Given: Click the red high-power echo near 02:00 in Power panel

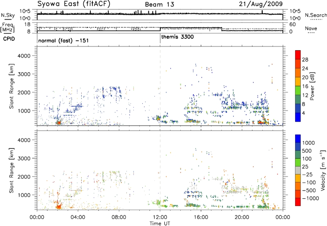Looking at the screenshot, I should [59, 122].
